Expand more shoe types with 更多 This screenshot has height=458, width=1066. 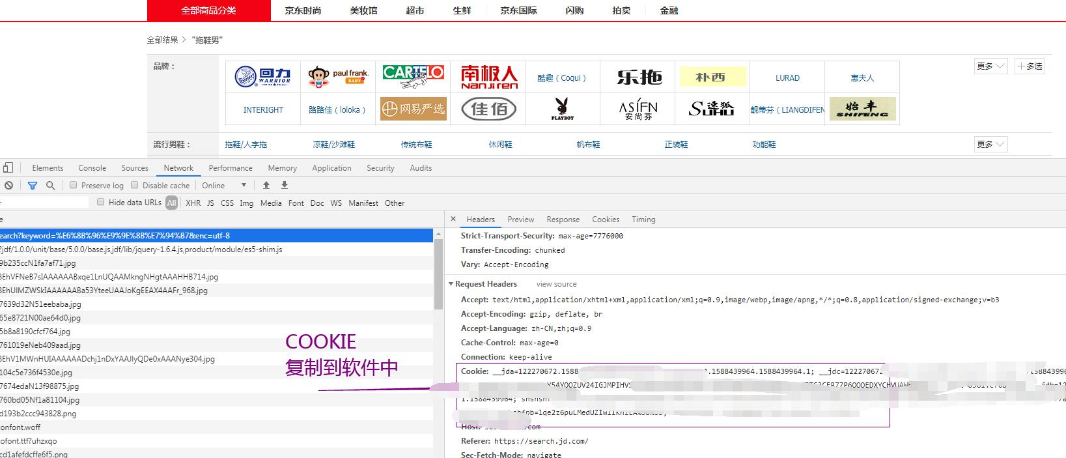click(990, 145)
